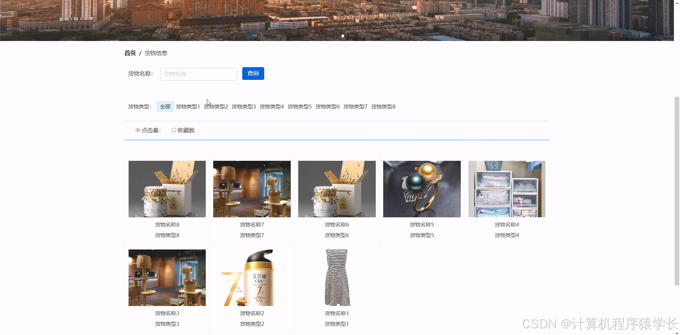The width and height of the screenshot is (680, 335).
Task: Show only 货物类型6 items
Action: click(x=328, y=106)
